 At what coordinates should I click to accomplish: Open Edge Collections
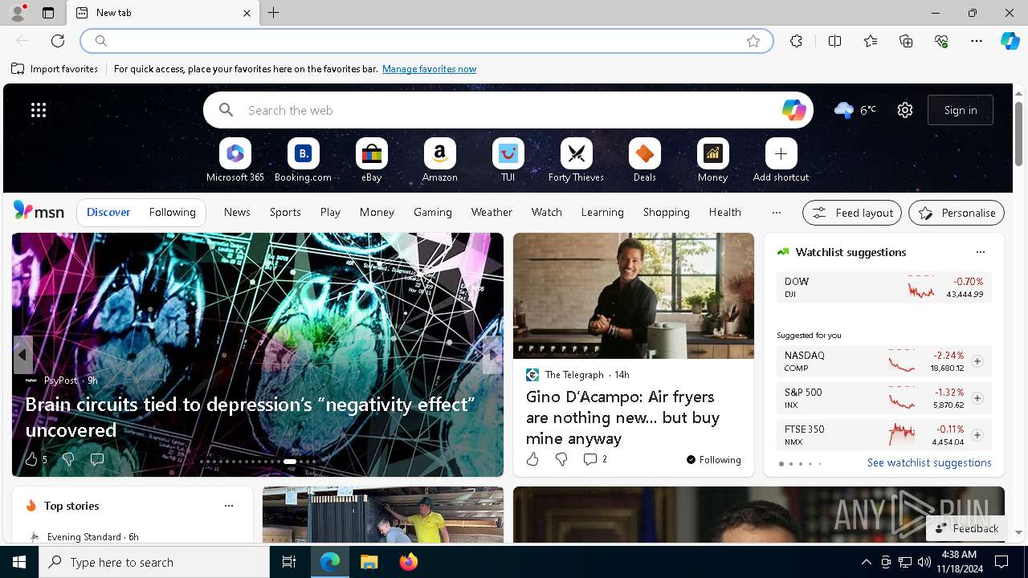pyautogui.click(x=906, y=41)
